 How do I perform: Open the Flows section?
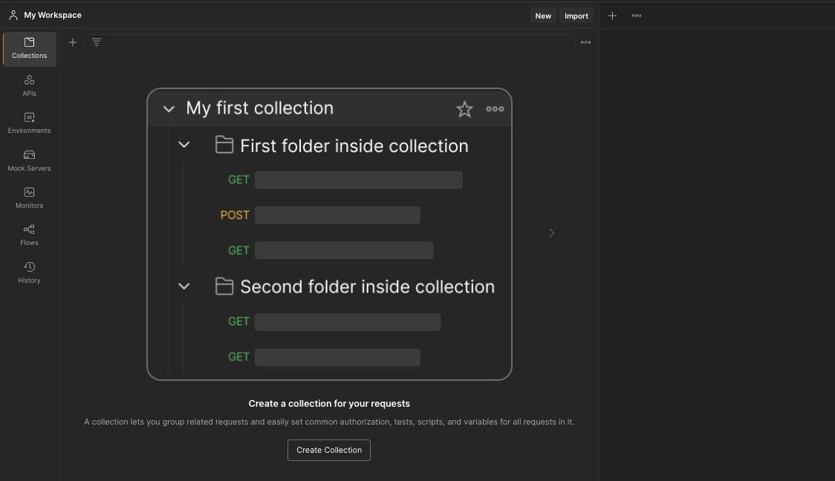pyautogui.click(x=29, y=236)
